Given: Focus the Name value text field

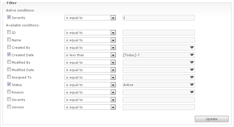Looking at the screenshot, I should pyautogui.click(x=158, y=40).
